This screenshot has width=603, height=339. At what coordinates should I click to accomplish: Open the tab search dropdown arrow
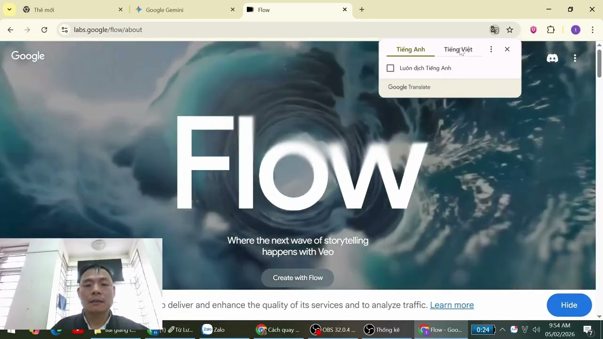coord(9,9)
